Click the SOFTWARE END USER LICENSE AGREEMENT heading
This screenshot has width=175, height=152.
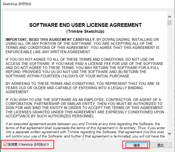pyautogui.click(x=85, y=25)
